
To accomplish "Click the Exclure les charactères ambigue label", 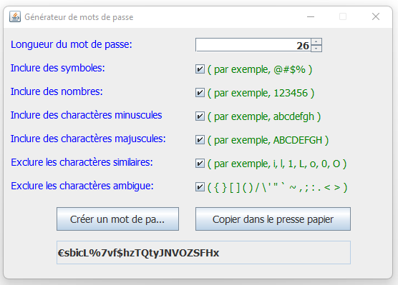I will pyautogui.click(x=82, y=186).
